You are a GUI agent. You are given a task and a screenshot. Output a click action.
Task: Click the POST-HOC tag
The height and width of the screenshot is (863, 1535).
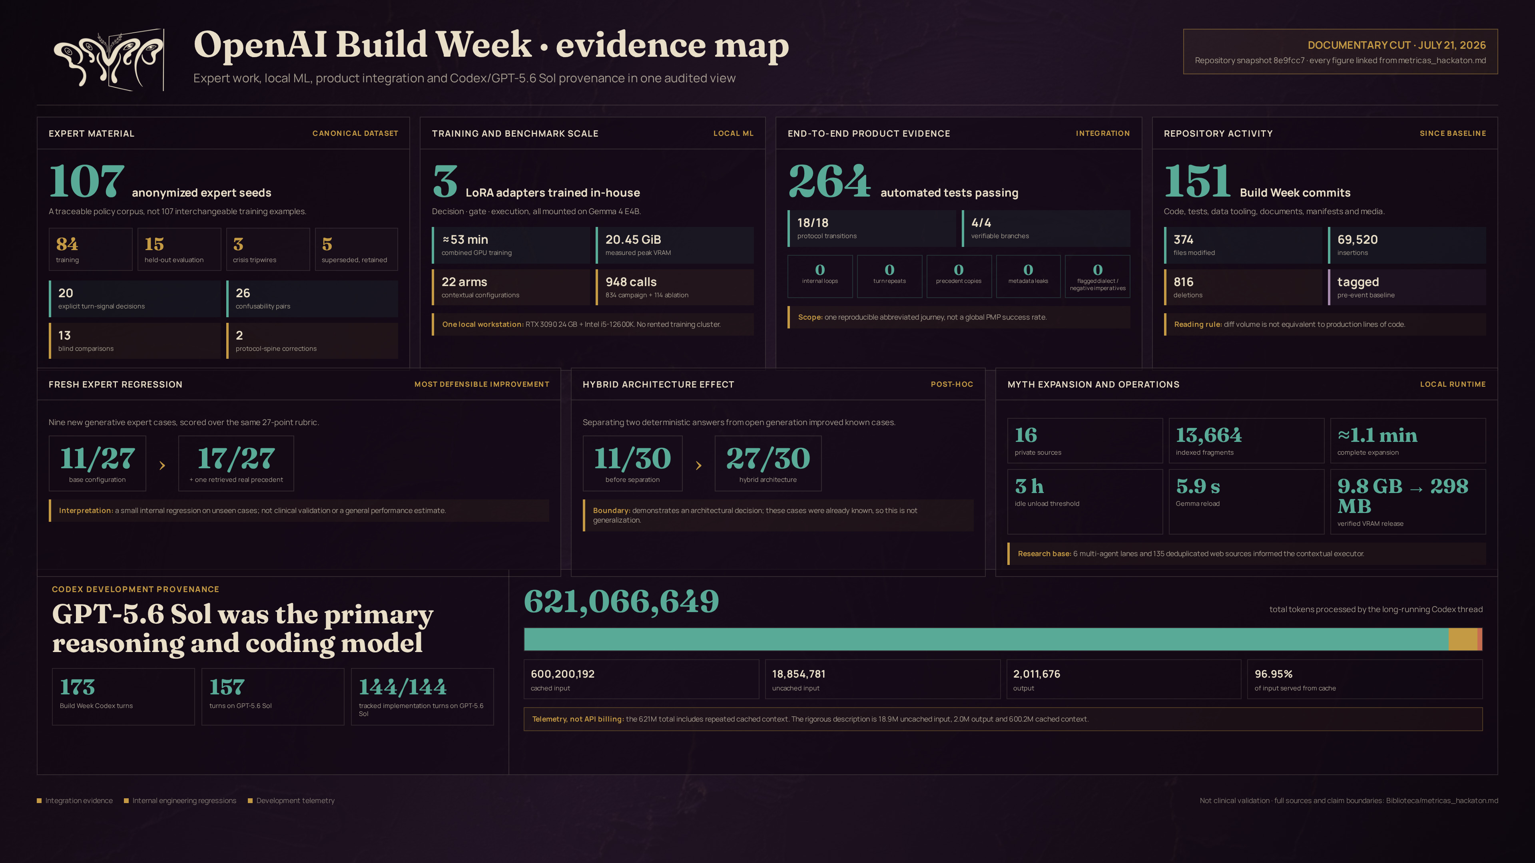tap(952, 384)
